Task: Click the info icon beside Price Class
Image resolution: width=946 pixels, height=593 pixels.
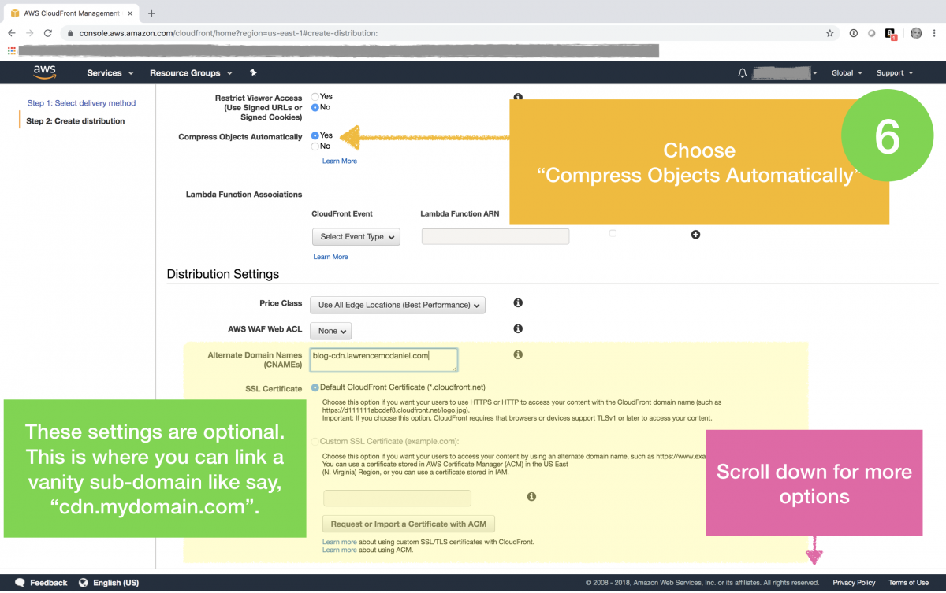Action: point(518,304)
